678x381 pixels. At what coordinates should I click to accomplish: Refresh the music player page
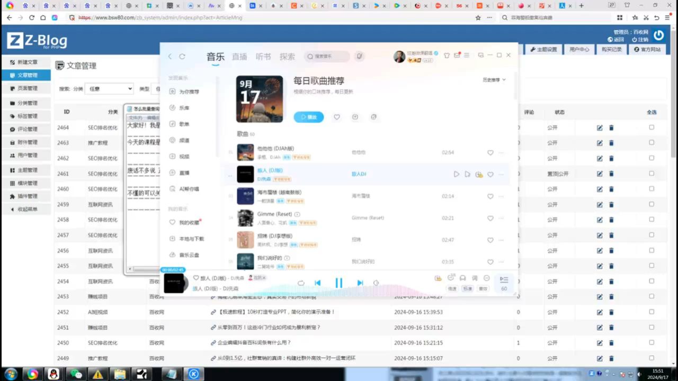point(182,57)
